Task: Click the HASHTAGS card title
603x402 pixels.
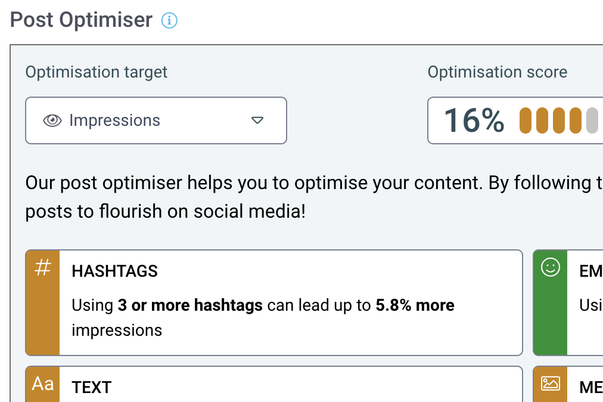Action: pos(114,271)
